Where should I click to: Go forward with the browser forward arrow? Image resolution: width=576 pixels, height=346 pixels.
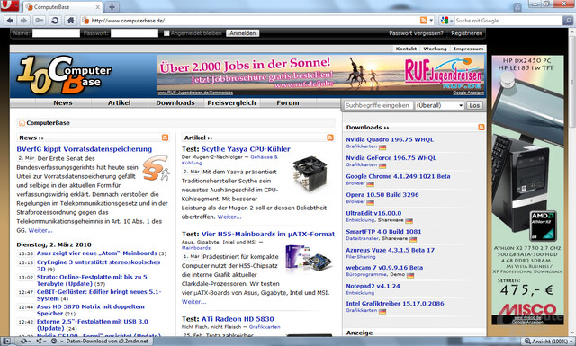click(x=23, y=21)
